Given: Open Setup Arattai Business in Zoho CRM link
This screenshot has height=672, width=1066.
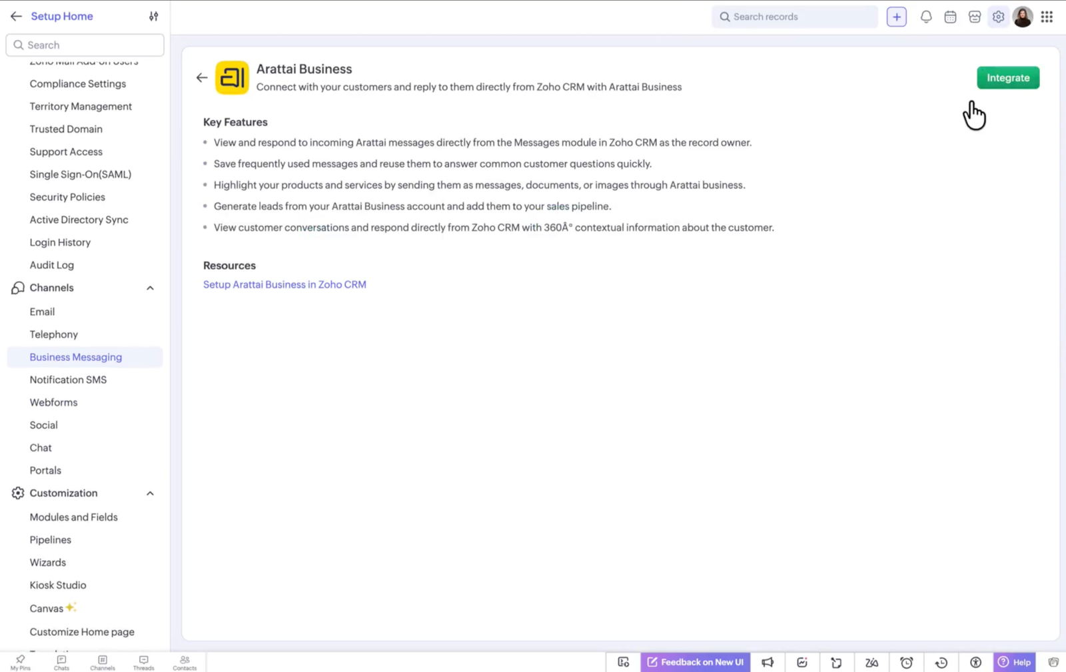Looking at the screenshot, I should pyautogui.click(x=284, y=284).
